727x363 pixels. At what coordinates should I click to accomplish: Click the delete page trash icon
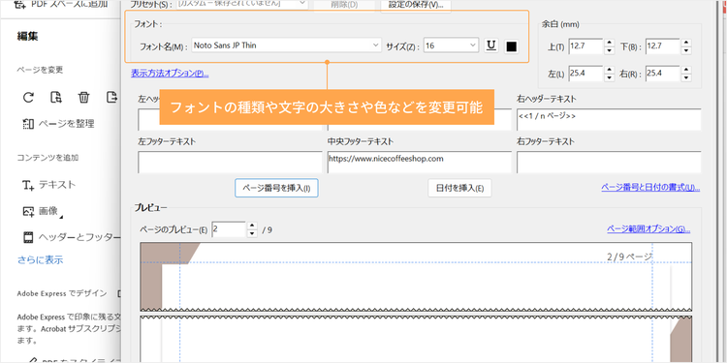coord(83,97)
